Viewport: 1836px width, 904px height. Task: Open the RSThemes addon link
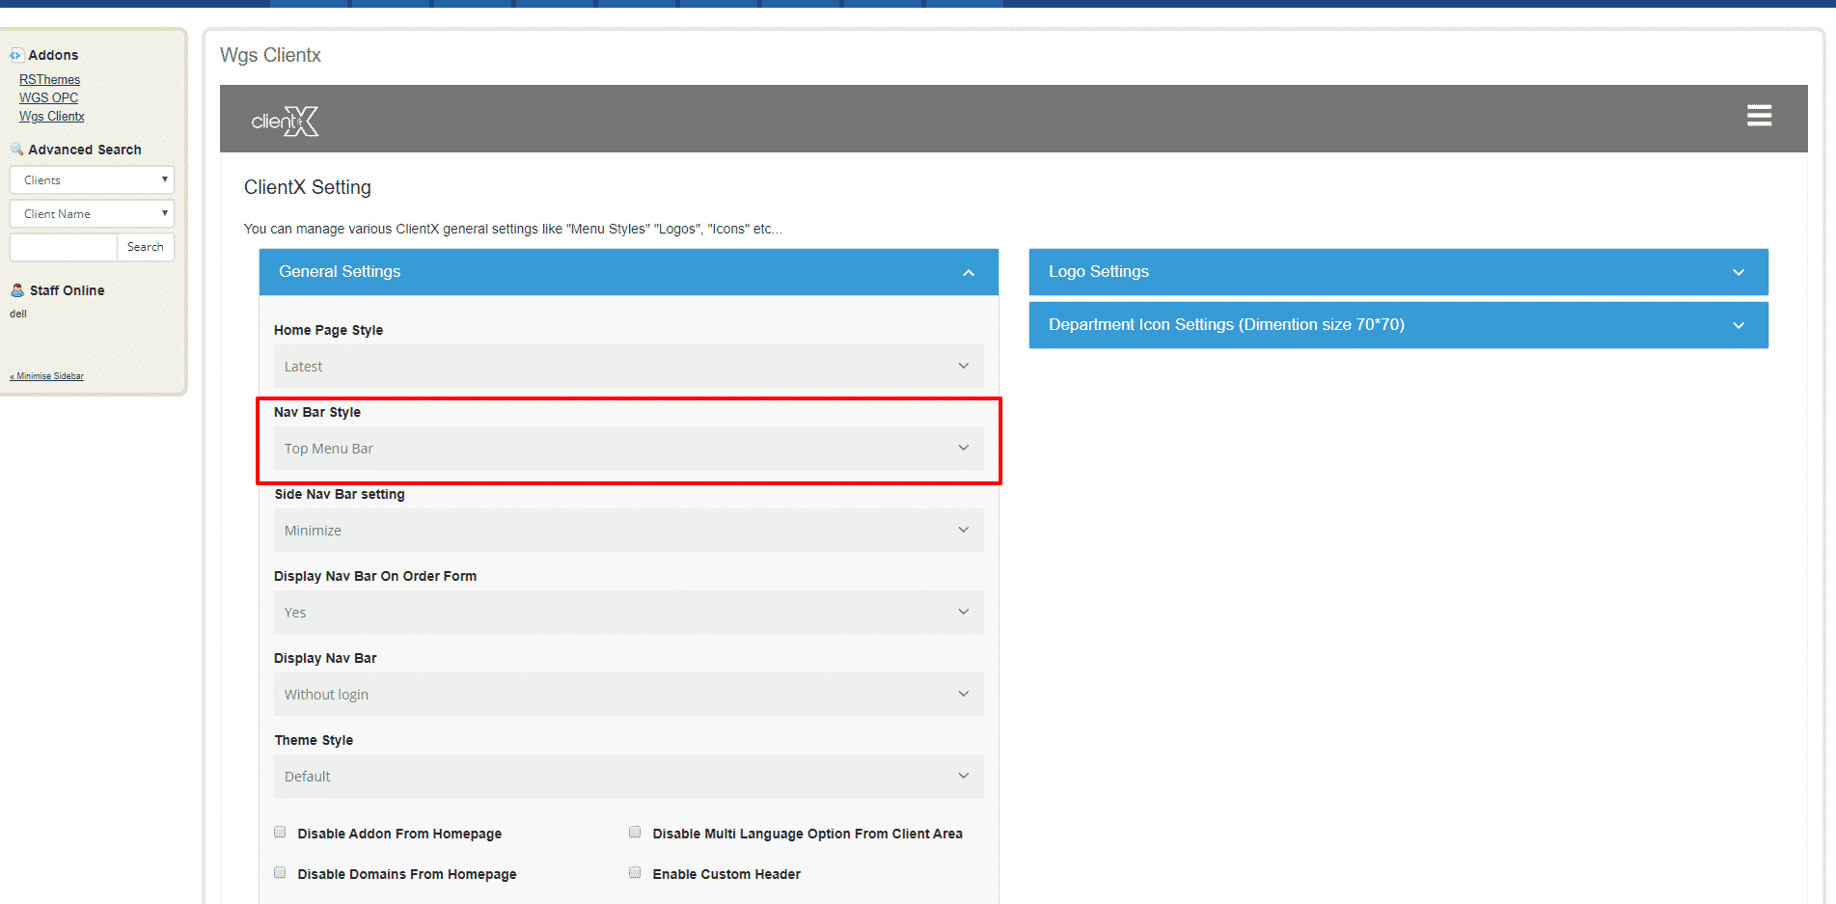pyautogui.click(x=49, y=80)
